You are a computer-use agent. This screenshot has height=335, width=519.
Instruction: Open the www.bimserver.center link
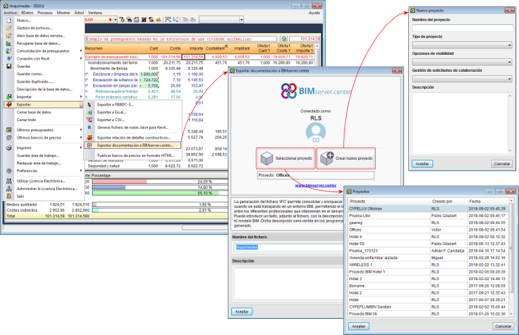pos(316,185)
